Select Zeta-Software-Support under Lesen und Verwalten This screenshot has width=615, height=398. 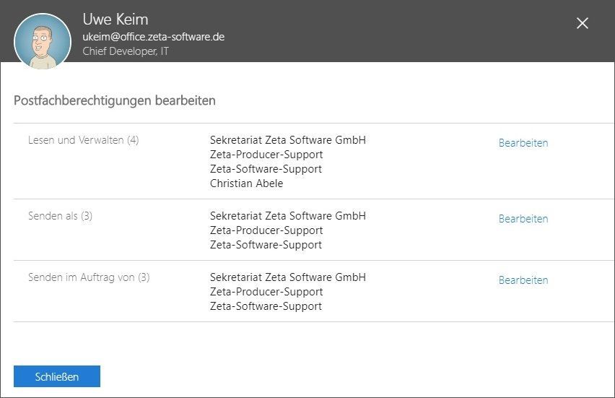[x=266, y=169]
